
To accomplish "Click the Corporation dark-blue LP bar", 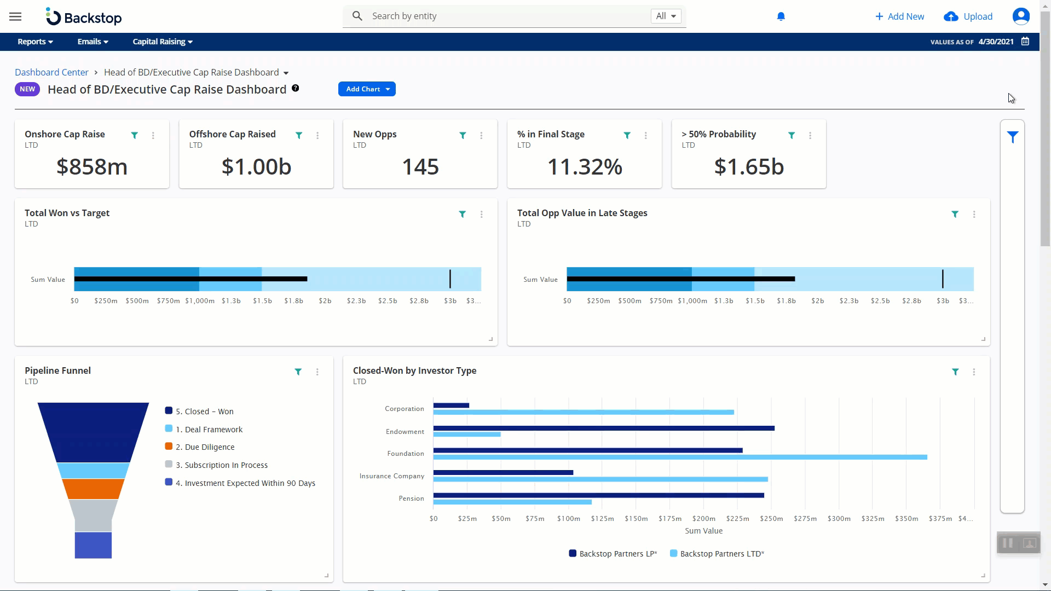I will pos(451,405).
